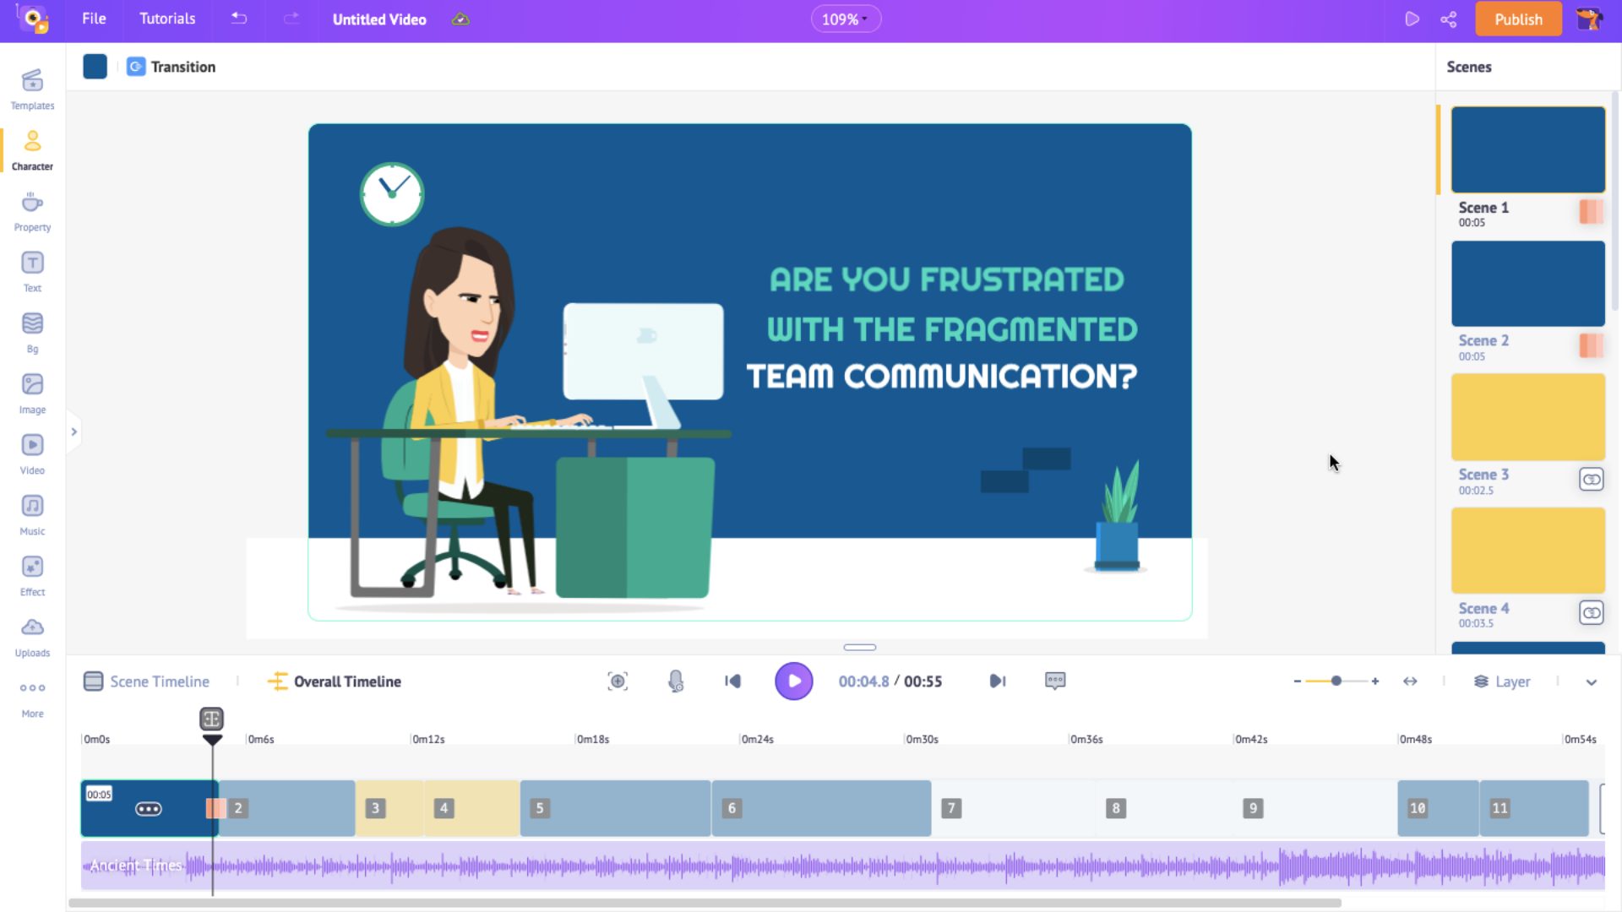The width and height of the screenshot is (1622, 912).
Task: Drag the zoom level slider
Action: (1336, 681)
